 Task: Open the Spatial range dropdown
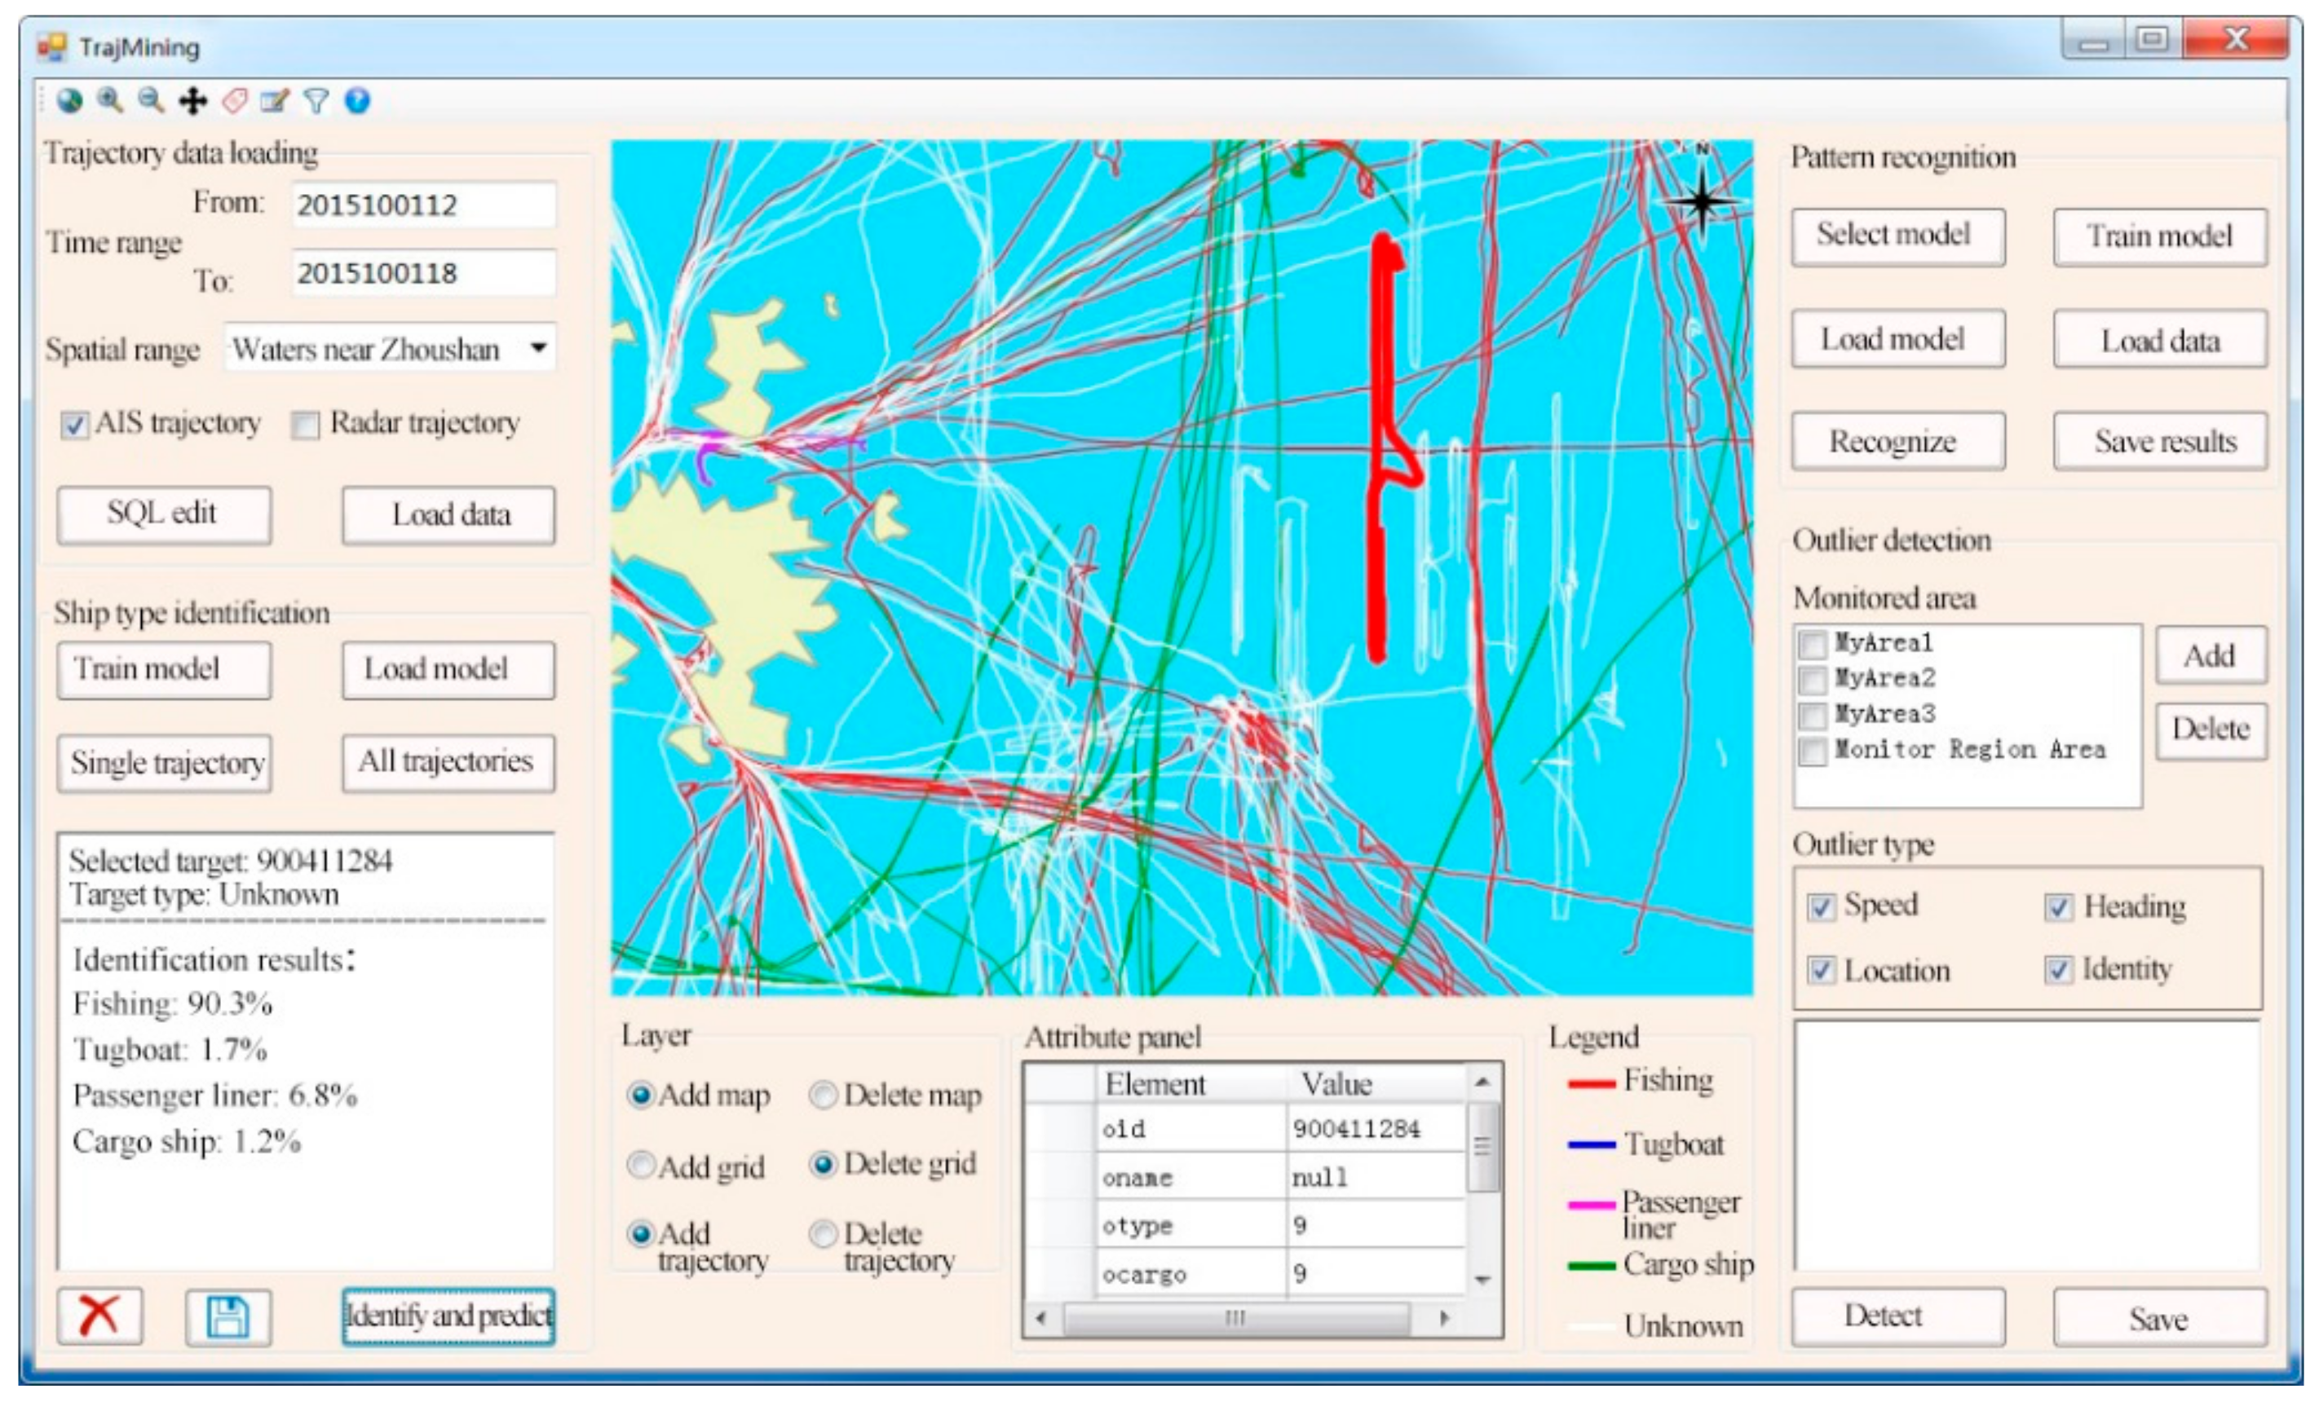tap(538, 348)
